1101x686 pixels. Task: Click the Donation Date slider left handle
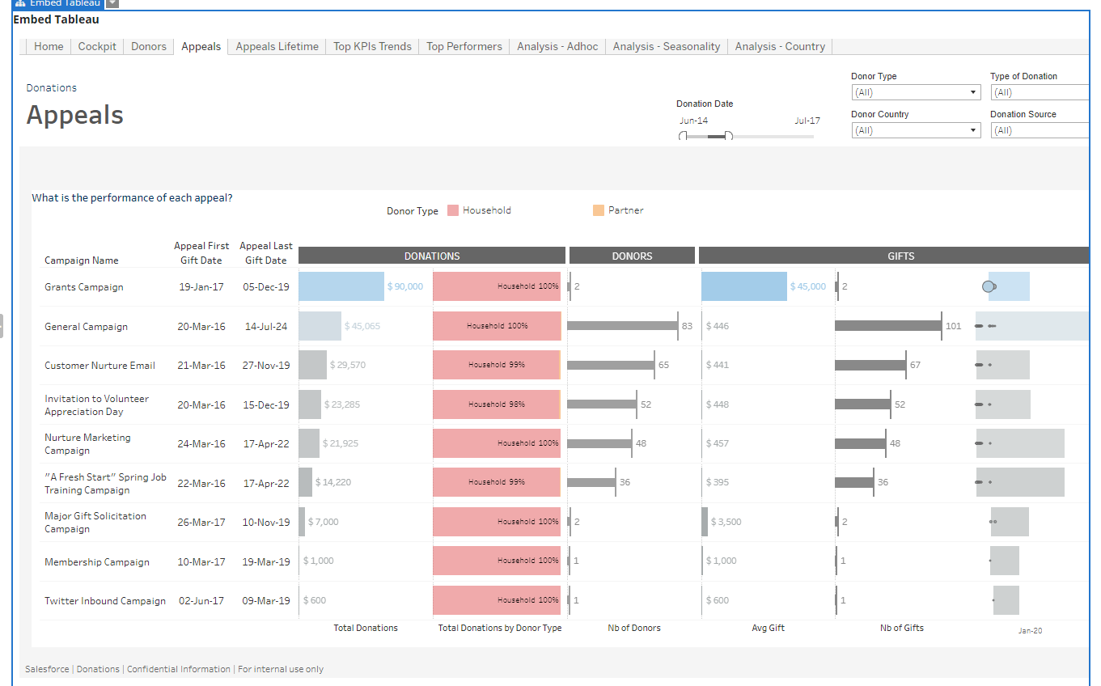(684, 136)
